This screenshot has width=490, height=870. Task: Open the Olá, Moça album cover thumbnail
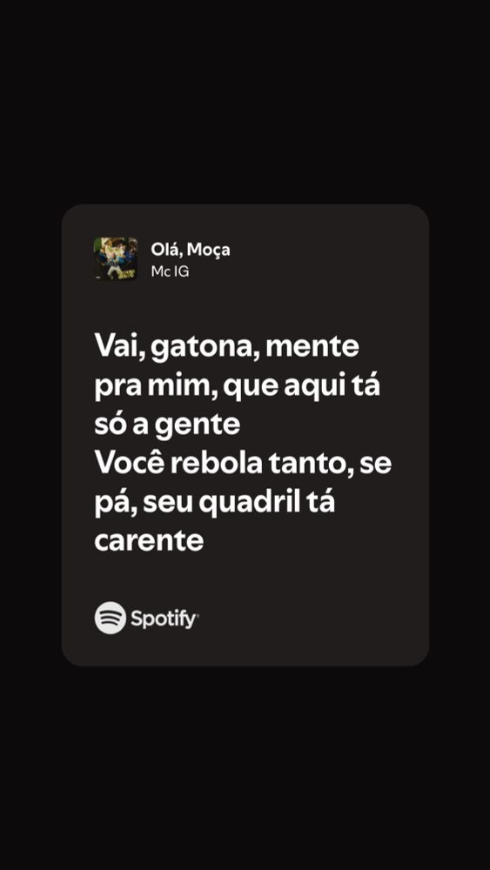point(116,258)
